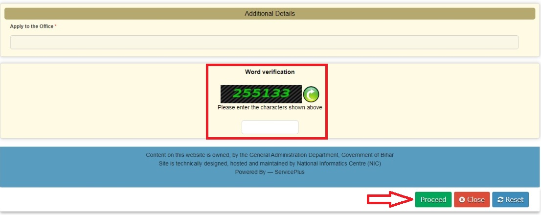Refresh the captcha with the green arrow icon
Viewport: 541px width, 215px height.
(311, 94)
